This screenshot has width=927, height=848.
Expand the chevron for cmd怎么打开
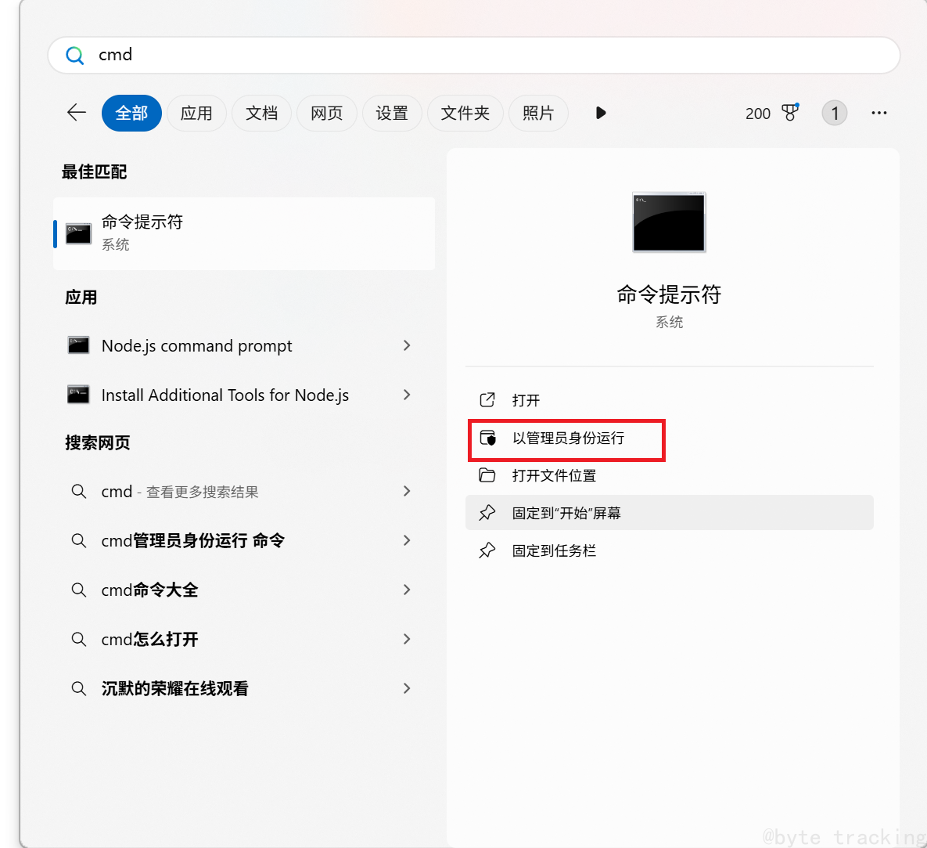pyautogui.click(x=407, y=639)
